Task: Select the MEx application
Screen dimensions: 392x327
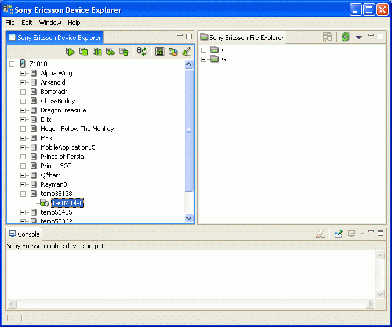Action: click(46, 138)
